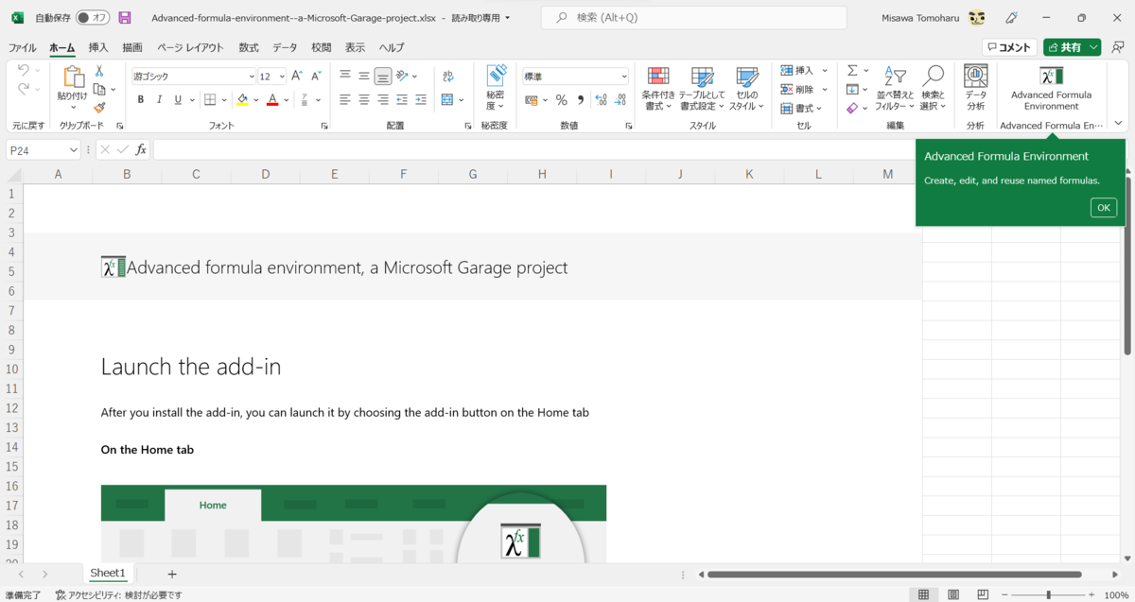This screenshot has height=602, width=1135.
Task: Switch to the ページ レイアウト tab
Action: coord(190,47)
